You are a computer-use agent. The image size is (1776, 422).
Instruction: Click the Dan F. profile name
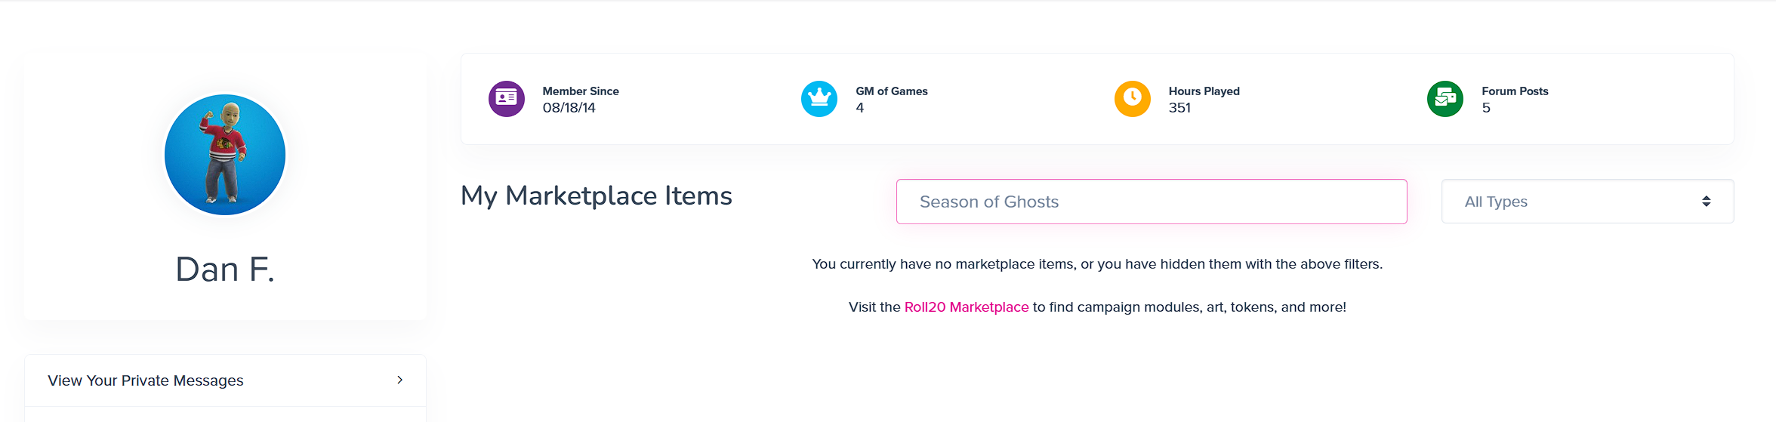[x=225, y=270]
